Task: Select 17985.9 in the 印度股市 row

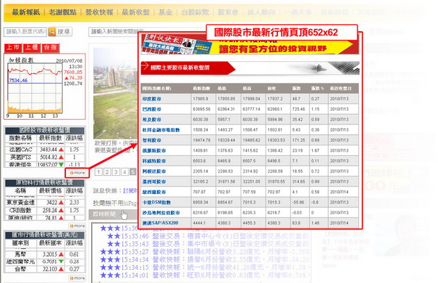Action: pos(200,99)
